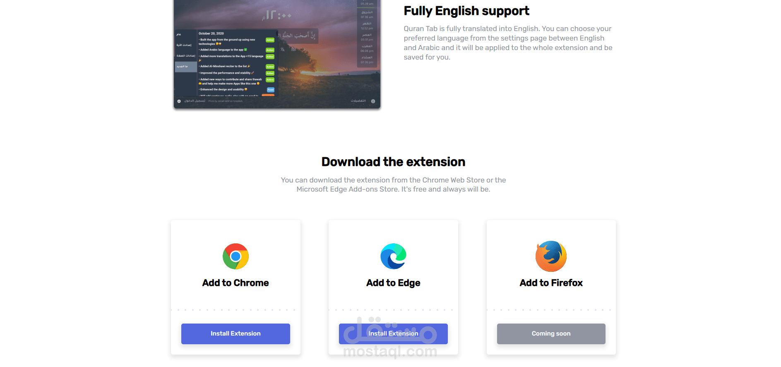Click the Firefox Coming soon button

point(551,333)
